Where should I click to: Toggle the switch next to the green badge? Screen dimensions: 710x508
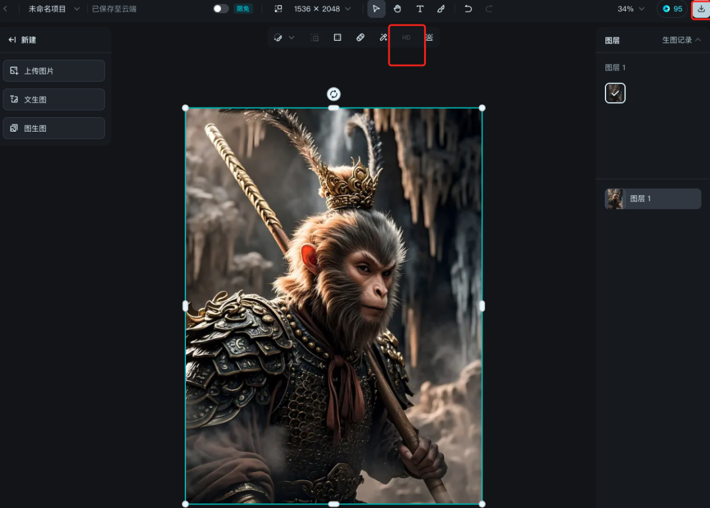(x=221, y=9)
